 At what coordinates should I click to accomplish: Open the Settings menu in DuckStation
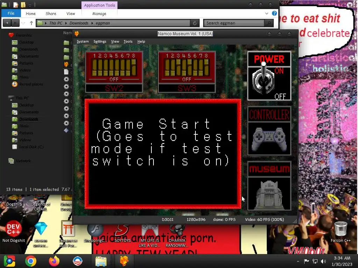[100, 42]
